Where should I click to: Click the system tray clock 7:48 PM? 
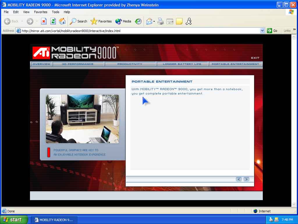click(x=287, y=220)
